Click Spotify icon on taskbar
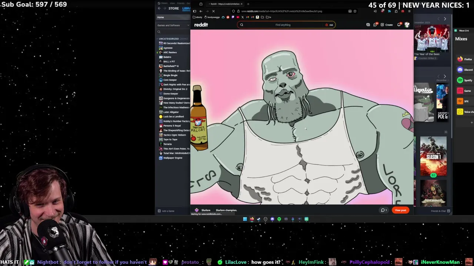The width and height of the screenshot is (474, 266). 279,219
